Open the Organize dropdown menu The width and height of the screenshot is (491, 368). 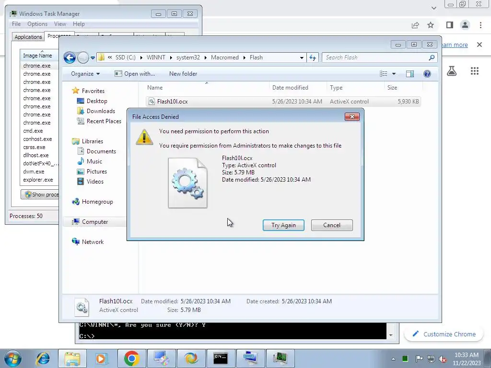pos(85,74)
